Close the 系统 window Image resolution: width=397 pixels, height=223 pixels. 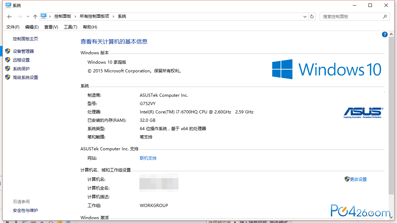386,5
